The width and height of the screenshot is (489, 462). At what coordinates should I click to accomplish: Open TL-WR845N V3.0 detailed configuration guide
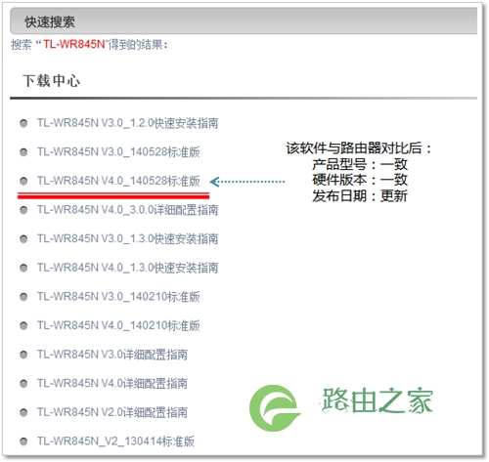[112, 355]
